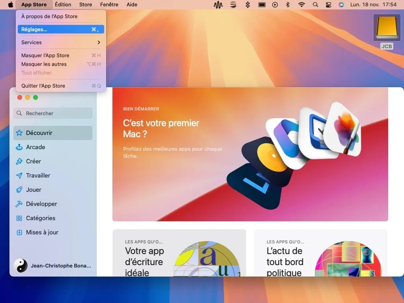
Task: Select Réglages… menu entry
Action: point(61,29)
